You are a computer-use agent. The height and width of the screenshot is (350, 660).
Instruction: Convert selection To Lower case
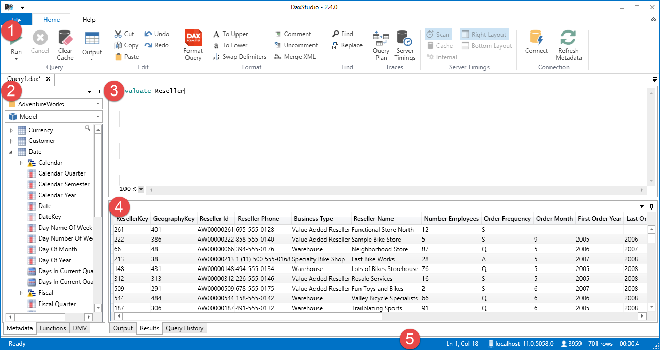[230, 45]
